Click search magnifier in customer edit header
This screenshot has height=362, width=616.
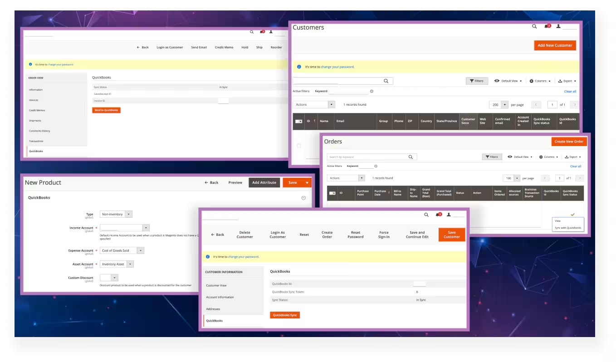(426, 215)
